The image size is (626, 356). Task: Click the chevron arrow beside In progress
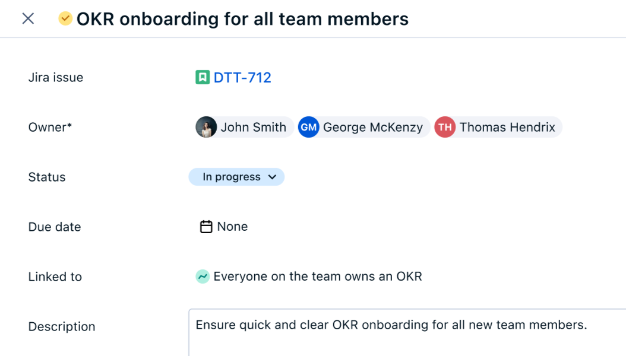272,177
